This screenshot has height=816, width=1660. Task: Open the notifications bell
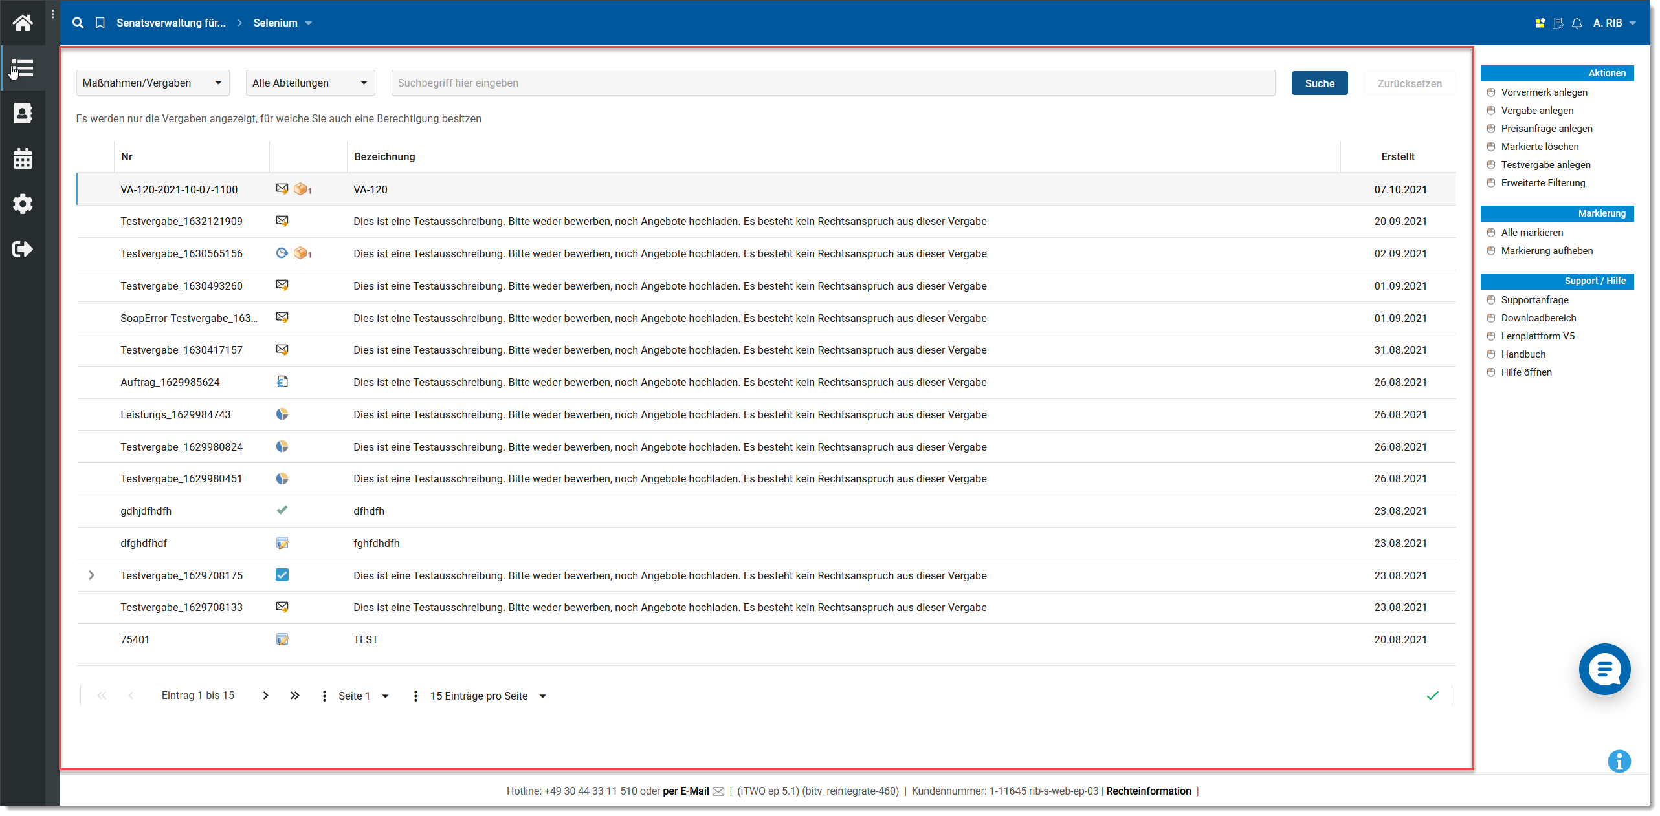click(x=1577, y=23)
